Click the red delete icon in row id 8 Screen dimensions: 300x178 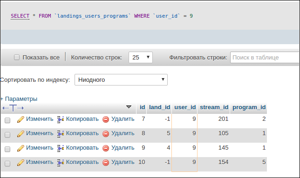point(106,134)
